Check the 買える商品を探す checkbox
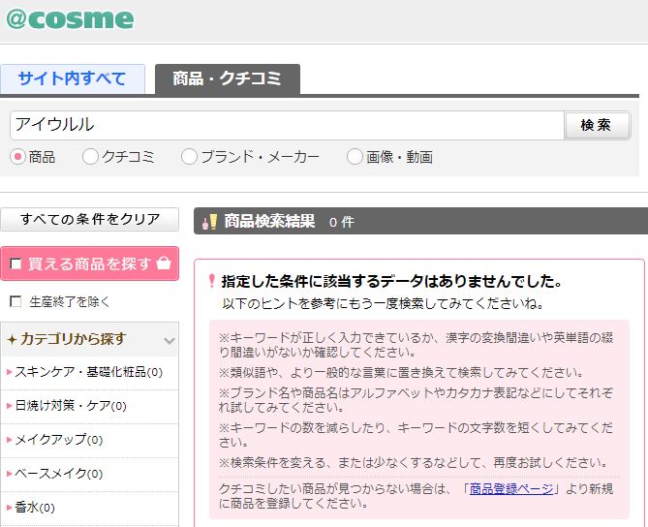The height and width of the screenshot is (527, 648). click(x=15, y=263)
